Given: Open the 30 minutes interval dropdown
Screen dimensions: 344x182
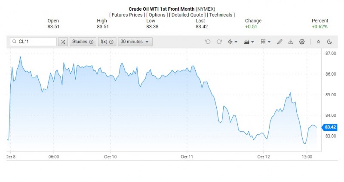Looking at the screenshot, I should click(x=135, y=42).
